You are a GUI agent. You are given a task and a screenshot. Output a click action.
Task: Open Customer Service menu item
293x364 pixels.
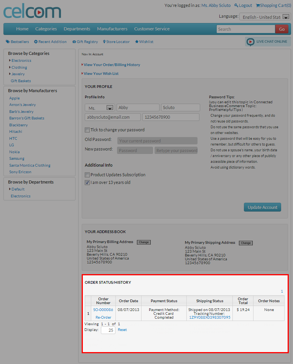click(x=151, y=29)
